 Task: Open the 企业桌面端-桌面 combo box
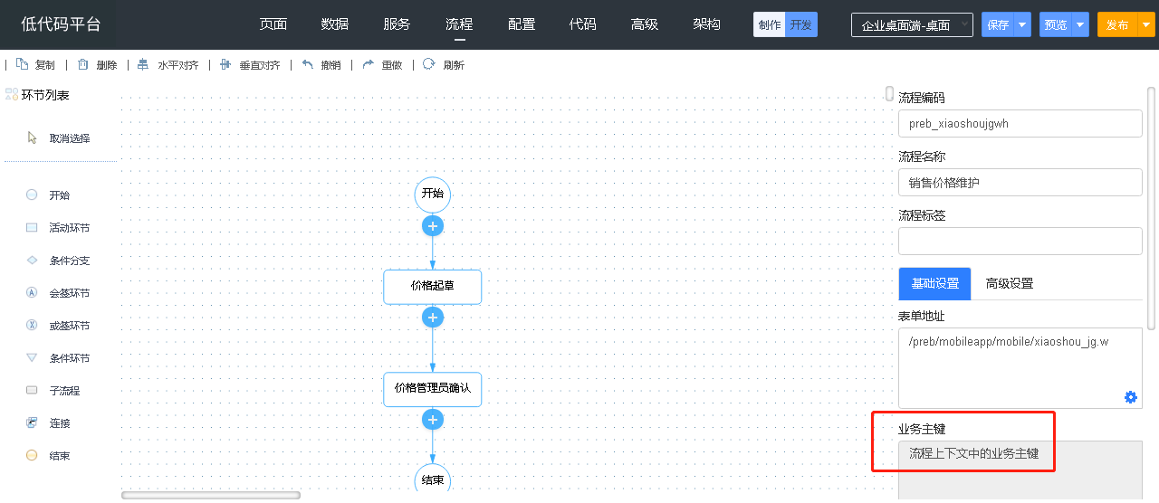[912, 25]
